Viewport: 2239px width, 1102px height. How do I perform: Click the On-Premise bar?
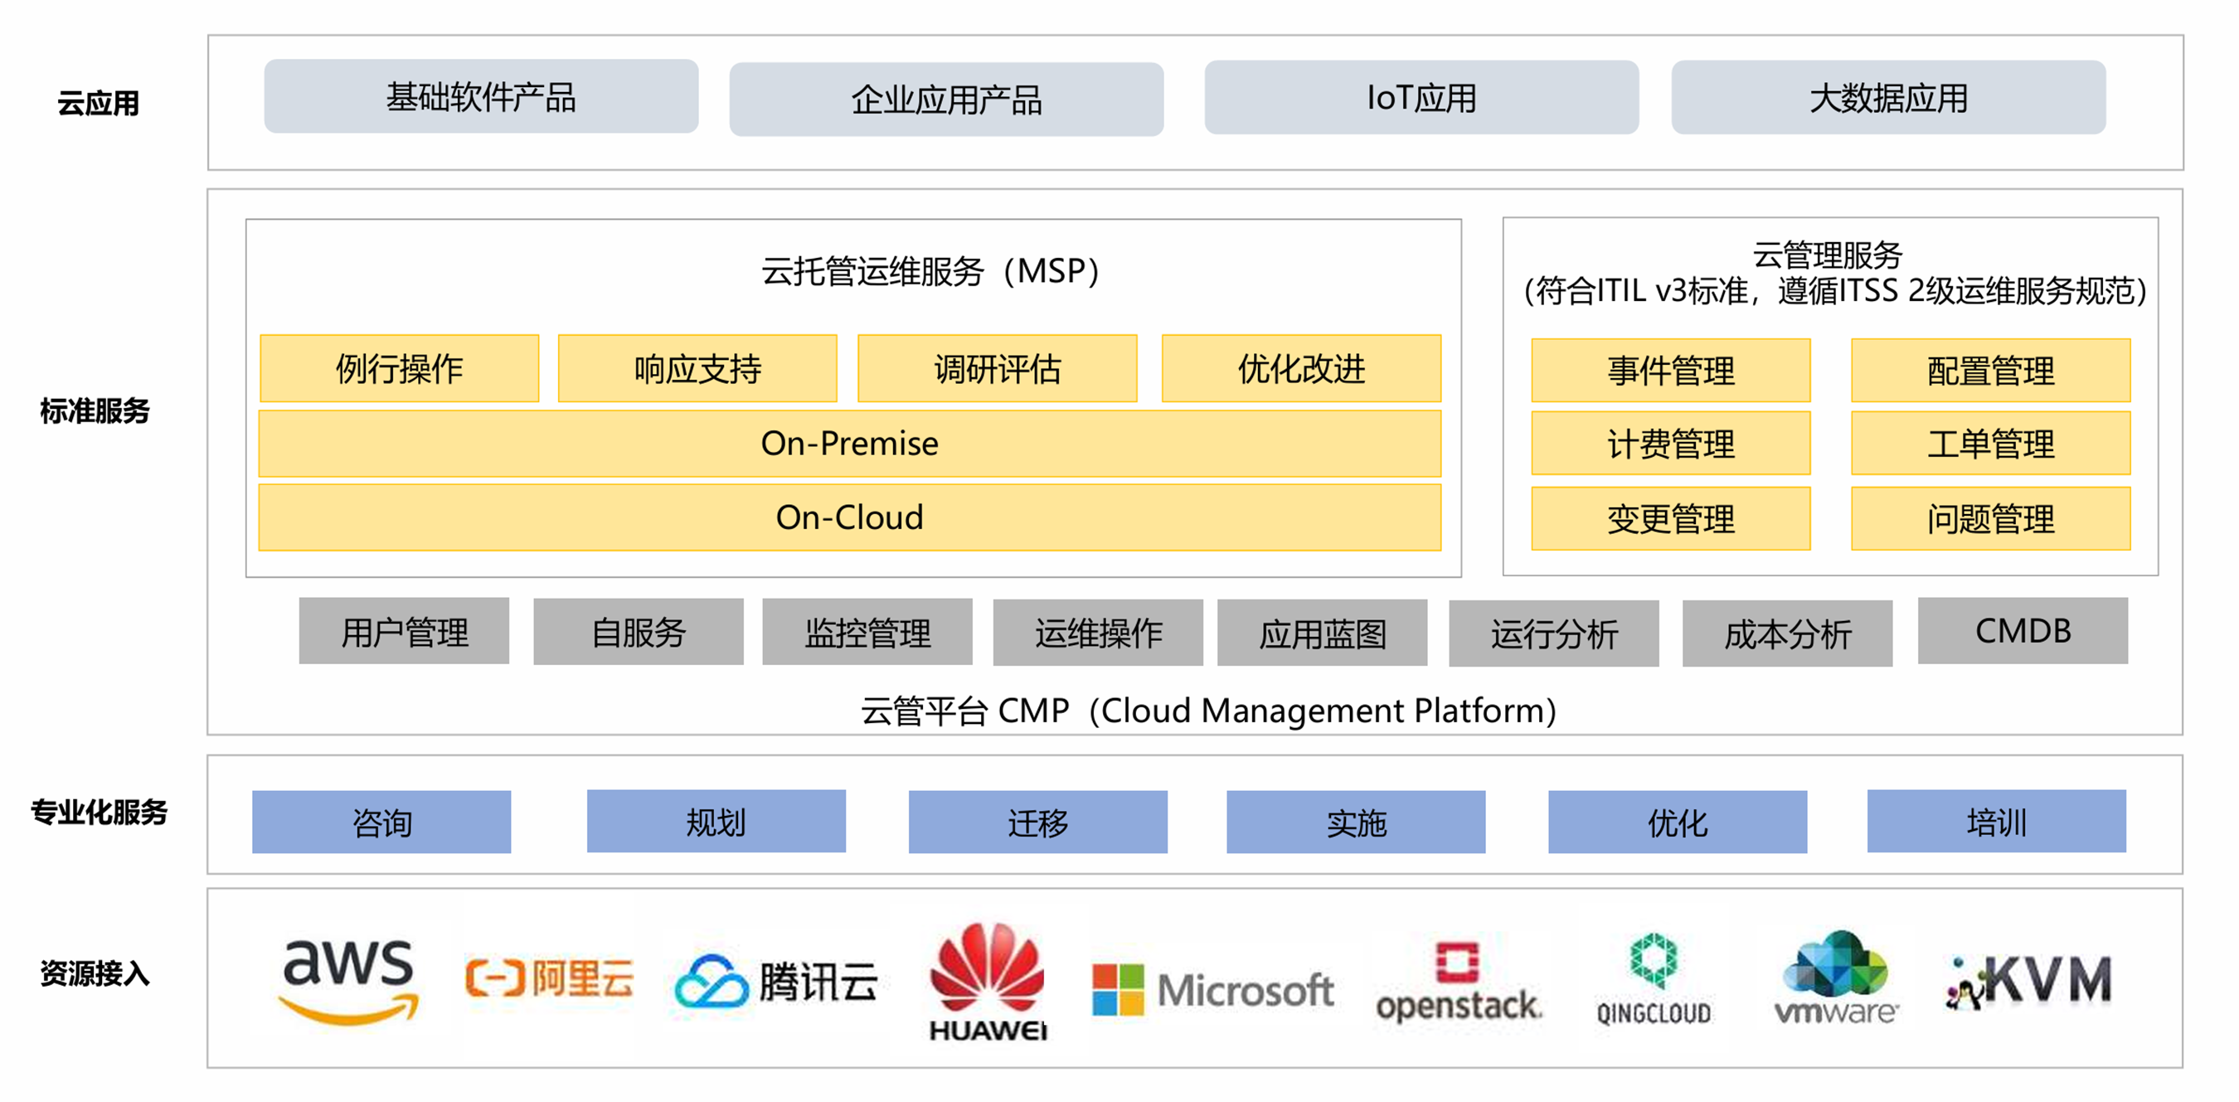pos(849,444)
